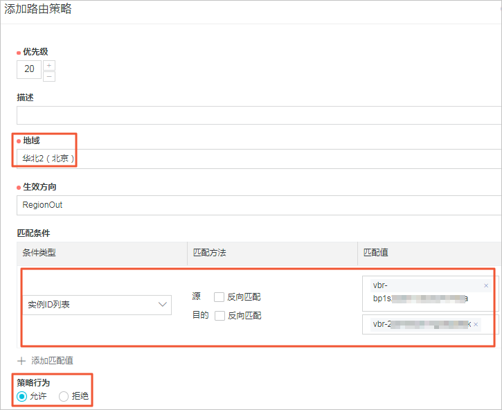Image resolution: width=502 pixels, height=410 pixels.
Task: Open the 生效方向 dropdown showing RegionOut
Action: (259, 205)
